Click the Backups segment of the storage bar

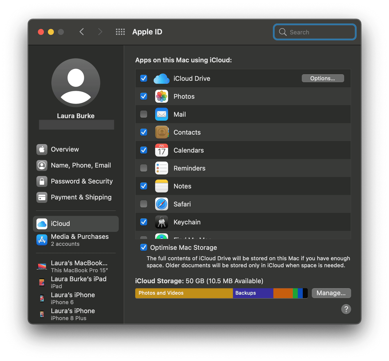click(253, 293)
